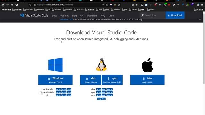
Task: Download the Mac macOS 10.10+ build
Action: pyautogui.click(x=147, y=80)
